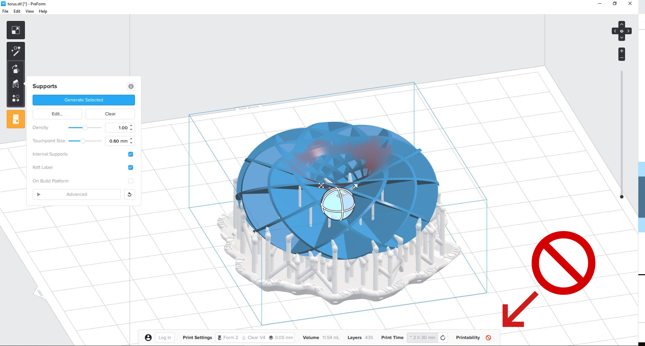Click the diagonal arrow move handle
Viewport: 645px width, 346px height.
pos(355,186)
